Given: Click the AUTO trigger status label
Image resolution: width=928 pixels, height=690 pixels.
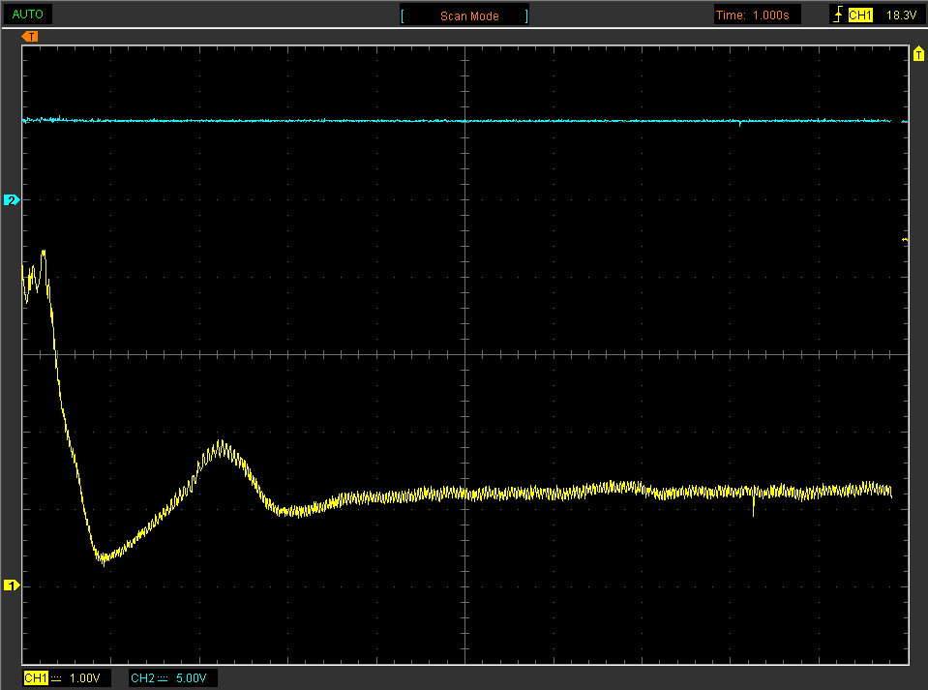Looking at the screenshot, I should click(27, 15).
